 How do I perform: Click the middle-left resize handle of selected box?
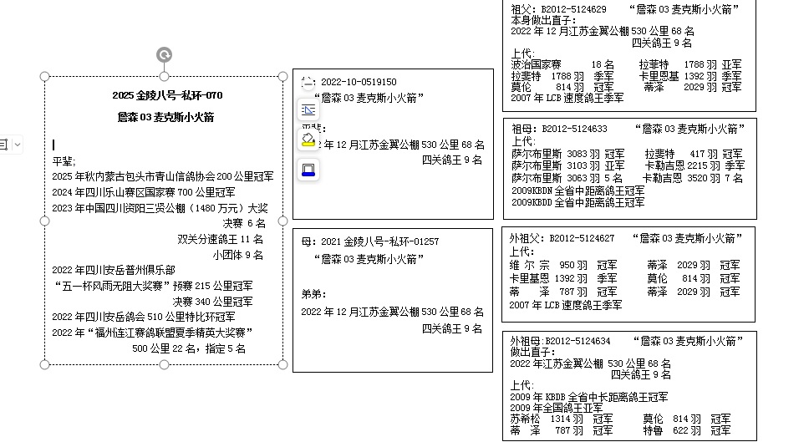45,221
